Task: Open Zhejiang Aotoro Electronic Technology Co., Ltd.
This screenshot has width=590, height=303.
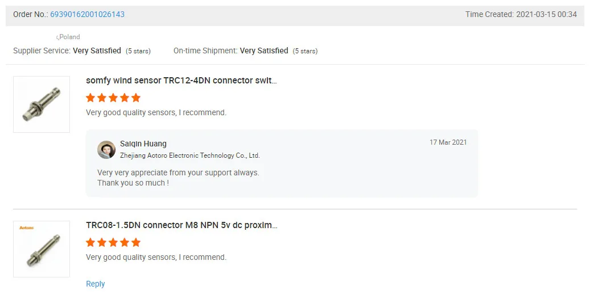Action: pos(190,155)
